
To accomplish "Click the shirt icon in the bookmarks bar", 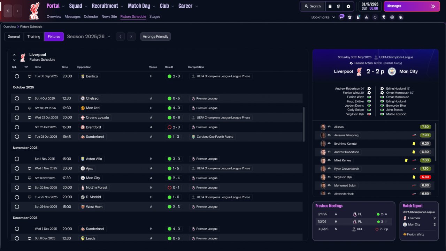I will point(350,17).
